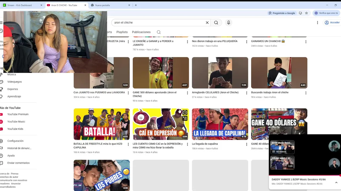Open options for LES CUENTO CAÍ DEPRESIÓN video
This screenshot has height=191, width=341.
point(187,144)
